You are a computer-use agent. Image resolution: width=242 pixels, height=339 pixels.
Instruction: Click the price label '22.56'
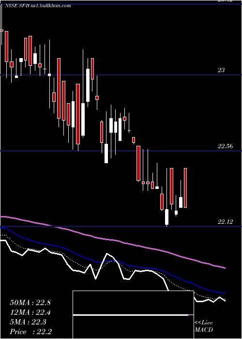[x=225, y=146]
